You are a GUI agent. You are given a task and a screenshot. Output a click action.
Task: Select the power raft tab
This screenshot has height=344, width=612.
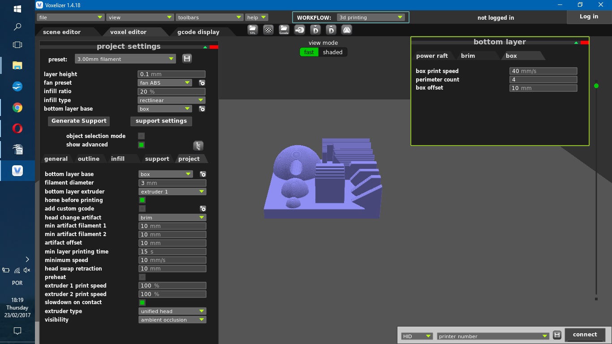click(432, 56)
